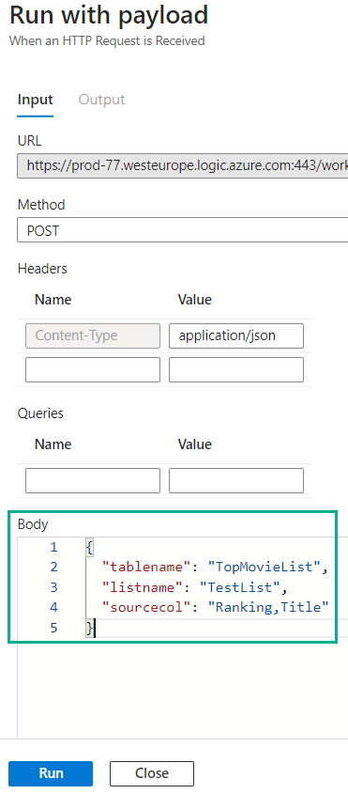
Task: Click the URL label
Action: pos(29,140)
